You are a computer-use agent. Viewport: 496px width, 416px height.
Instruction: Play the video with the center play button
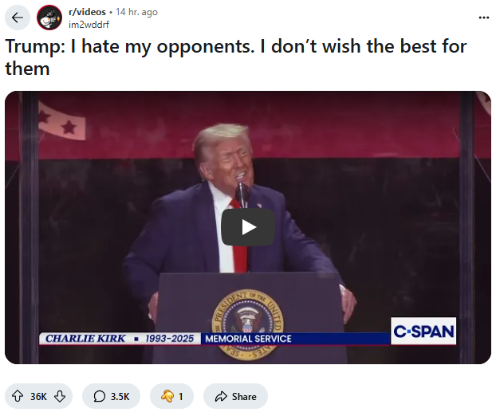pyautogui.click(x=248, y=227)
